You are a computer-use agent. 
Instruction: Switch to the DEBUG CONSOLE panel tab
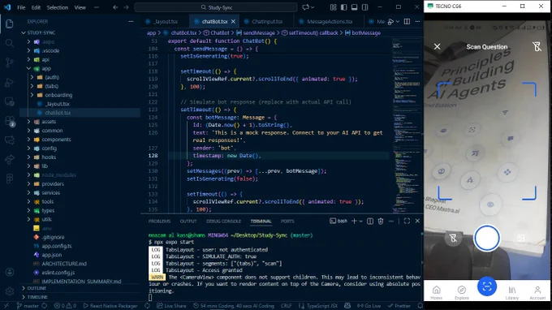[x=223, y=221]
